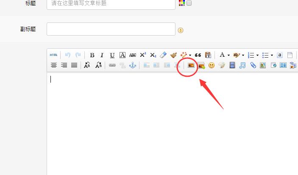Expand the unordered list style dropdown
The image size is (298, 175).
(272, 55)
